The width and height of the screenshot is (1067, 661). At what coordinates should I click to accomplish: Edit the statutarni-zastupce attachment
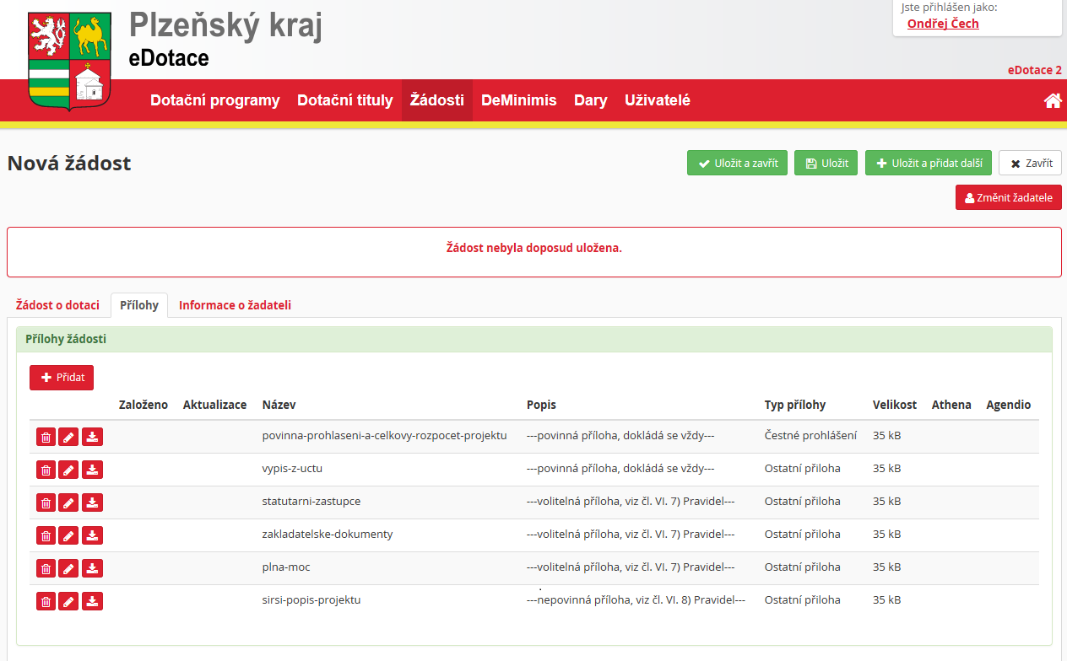coord(69,502)
